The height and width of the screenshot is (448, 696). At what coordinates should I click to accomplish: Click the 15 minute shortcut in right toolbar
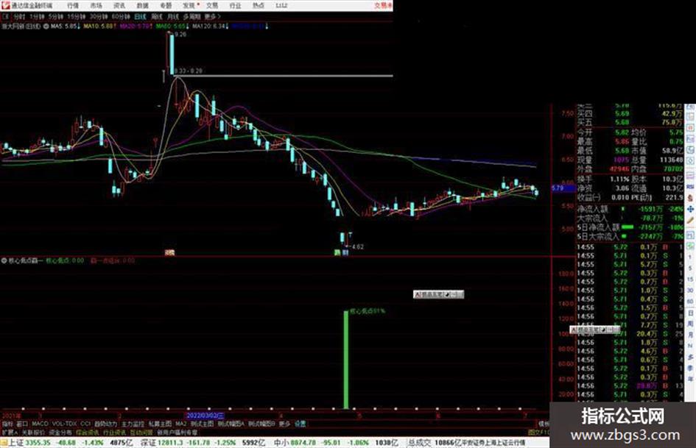click(690, 280)
